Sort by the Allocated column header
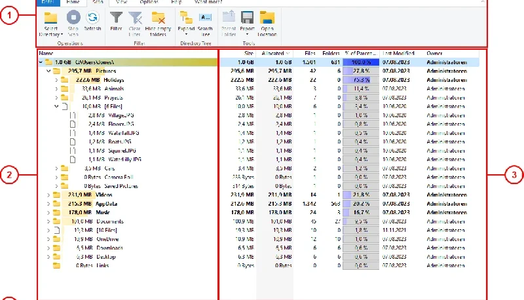 (274, 53)
